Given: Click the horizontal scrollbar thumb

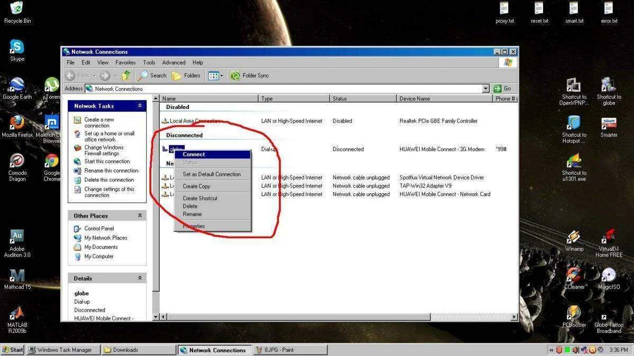Looking at the screenshot, I should 298,317.
